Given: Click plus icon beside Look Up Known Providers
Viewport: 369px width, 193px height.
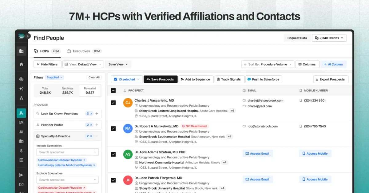Looking at the screenshot, I should click(x=97, y=114).
